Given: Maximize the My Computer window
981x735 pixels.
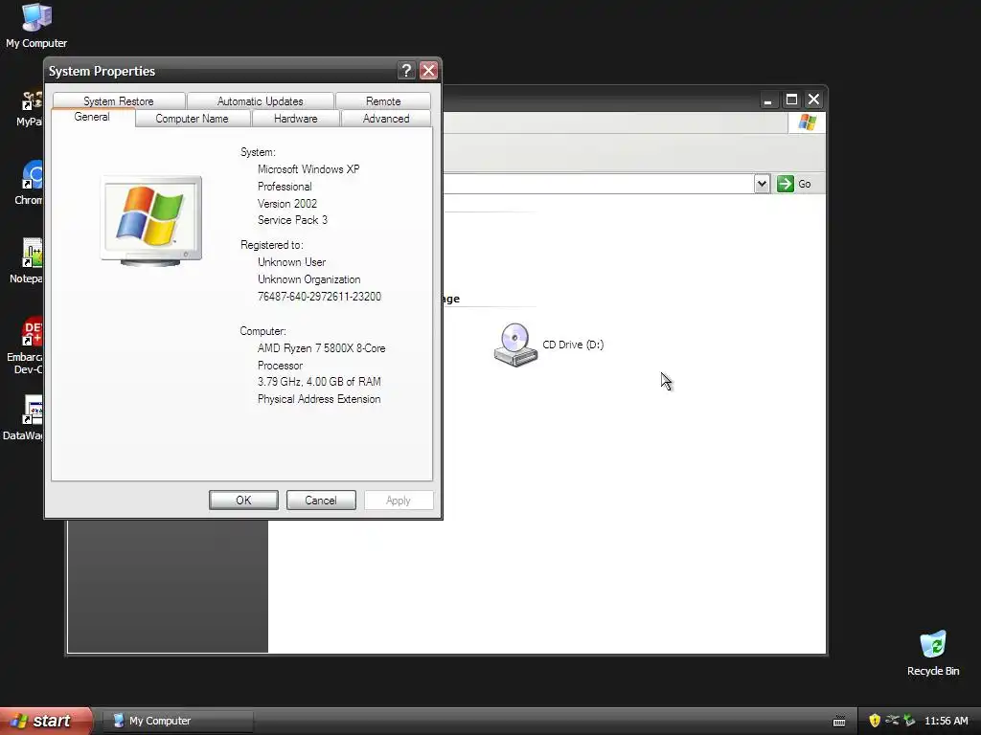Looking at the screenshot, I should pos(791,100).
